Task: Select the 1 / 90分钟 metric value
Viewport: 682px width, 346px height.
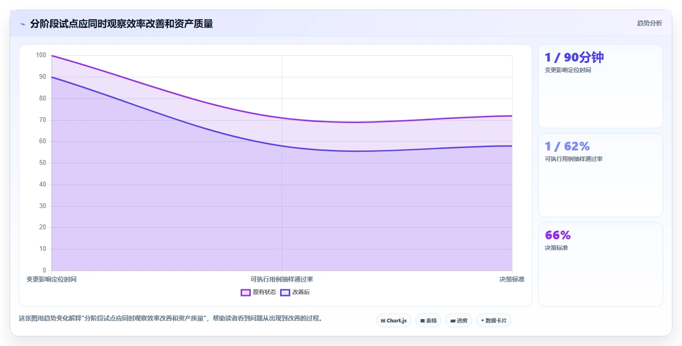Action: [574, 58]
